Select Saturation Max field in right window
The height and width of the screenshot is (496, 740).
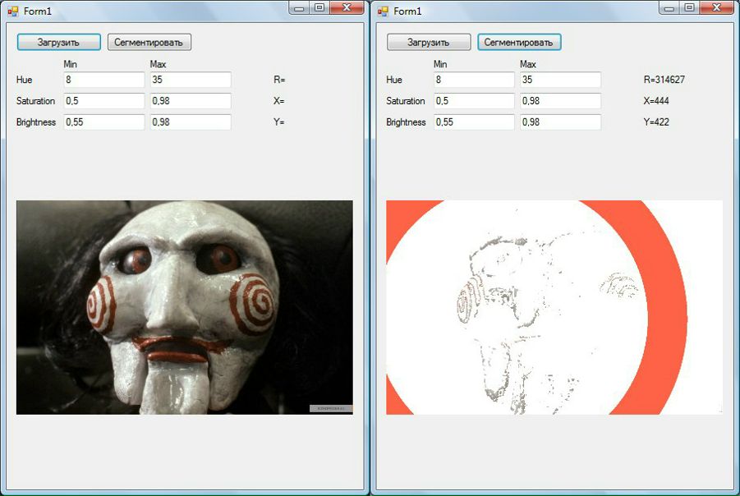click(561, 101)
